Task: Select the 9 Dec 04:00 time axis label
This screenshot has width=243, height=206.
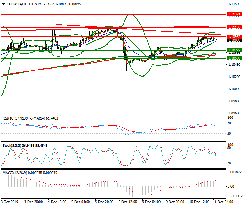Action: 151,202
